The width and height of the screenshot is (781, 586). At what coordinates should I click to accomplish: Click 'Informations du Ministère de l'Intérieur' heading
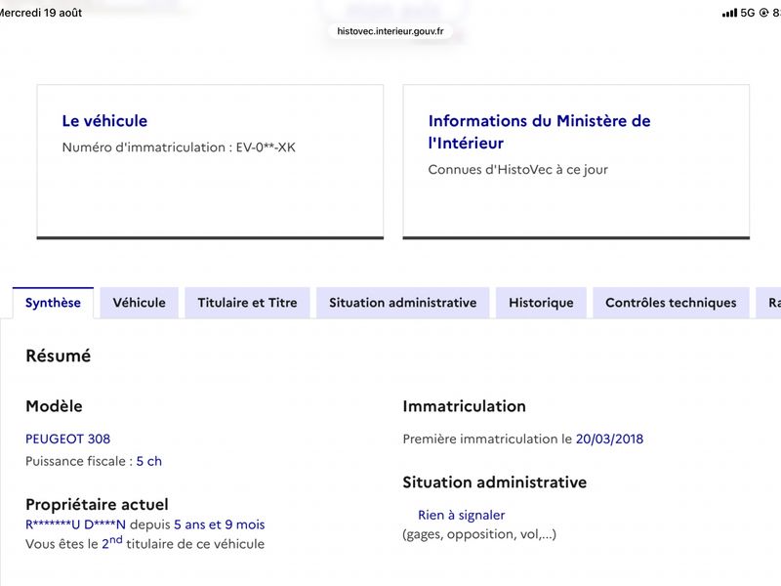point(539,132)
